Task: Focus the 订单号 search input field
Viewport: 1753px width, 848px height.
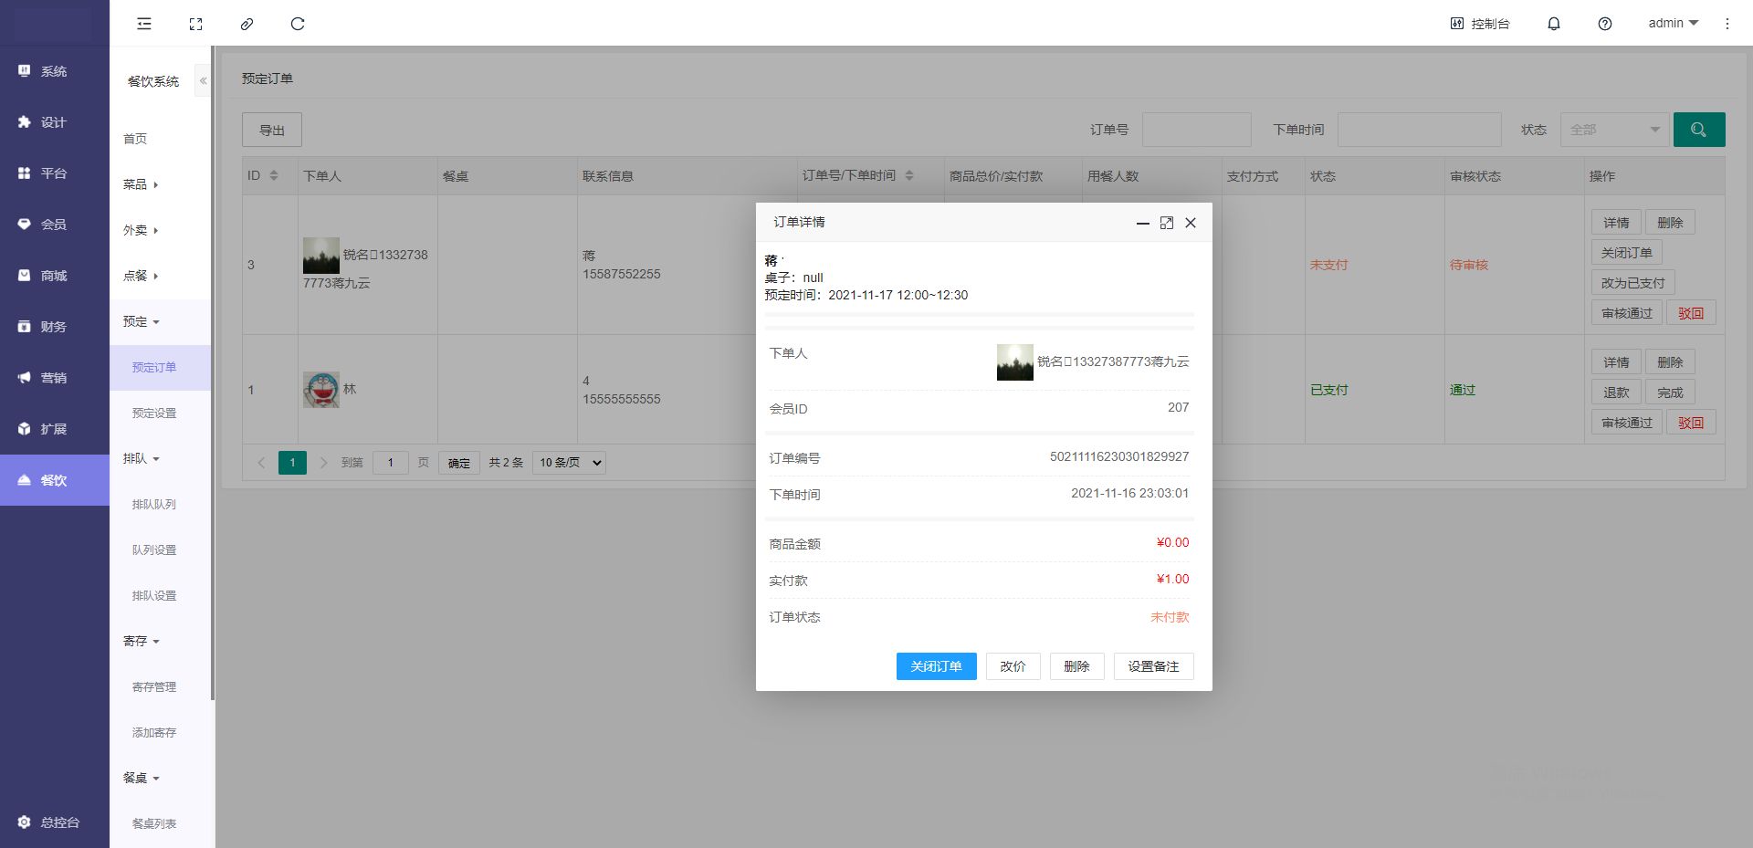Action: (1196, 130)
